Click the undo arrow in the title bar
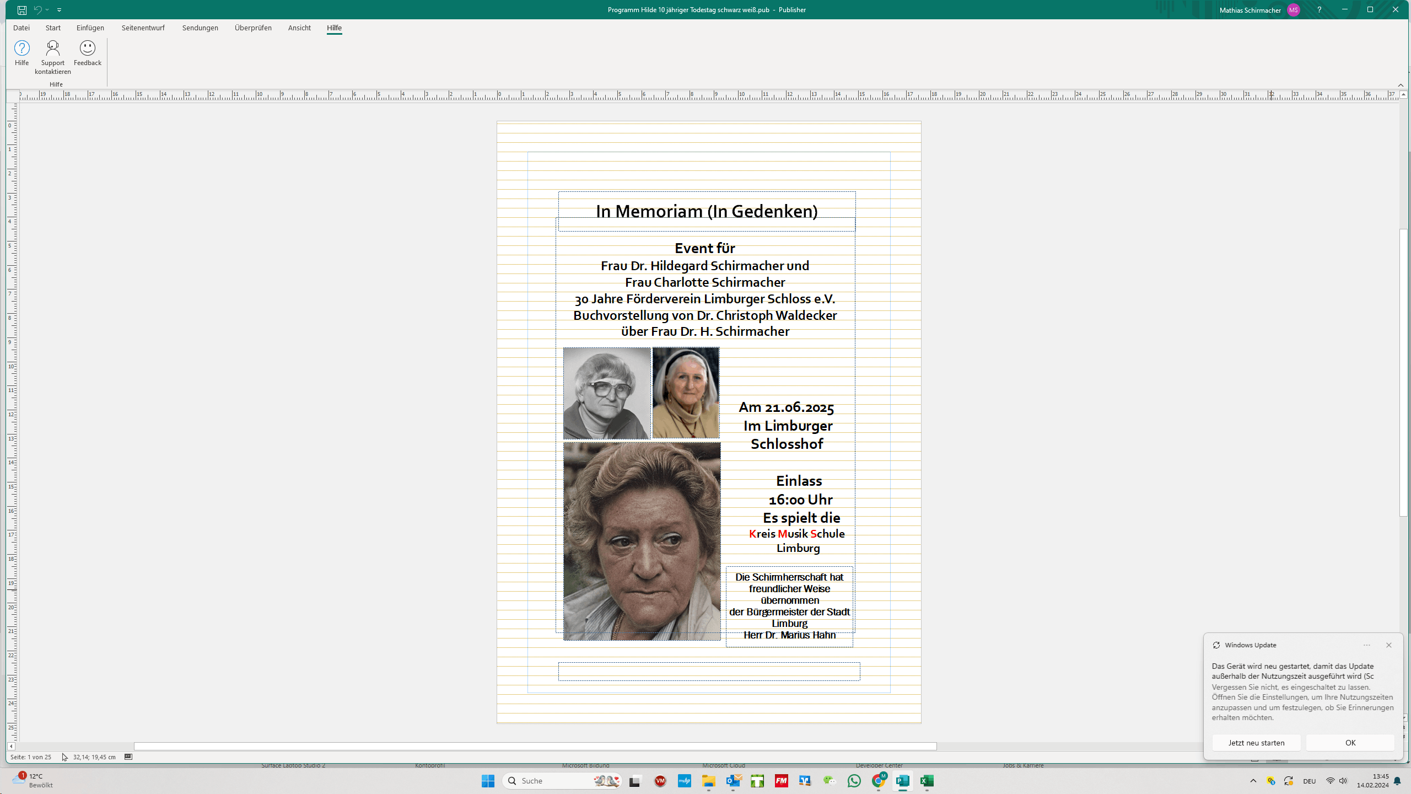Viewport: 1411px width, 794px height. tap(37, 9)
